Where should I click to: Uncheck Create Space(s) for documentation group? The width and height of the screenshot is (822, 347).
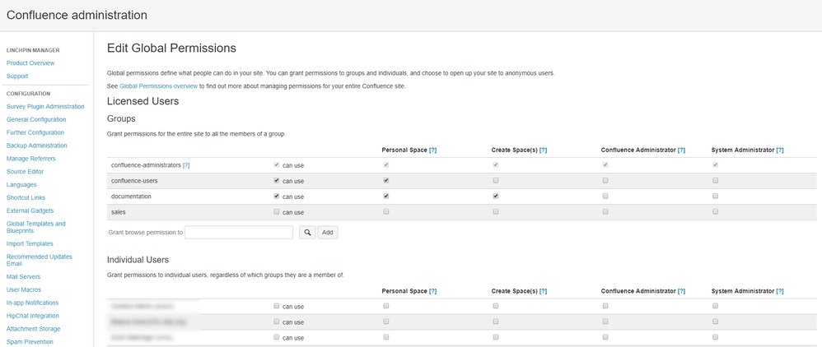tap(495, 197)
